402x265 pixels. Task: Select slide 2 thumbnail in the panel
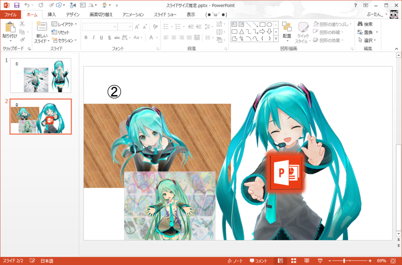pyautogui.click(x=41, y=117)
